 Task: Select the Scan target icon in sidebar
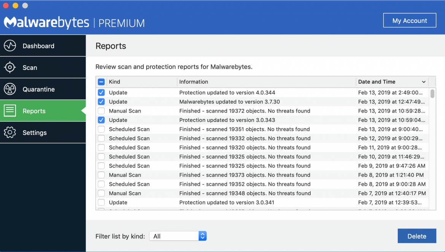[10, 67]
